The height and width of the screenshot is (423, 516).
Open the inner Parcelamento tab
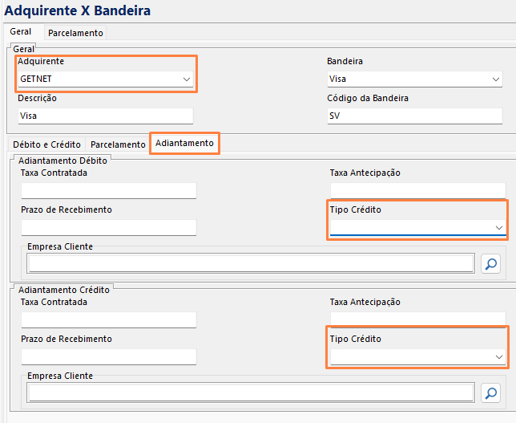[x=118, y=144]
